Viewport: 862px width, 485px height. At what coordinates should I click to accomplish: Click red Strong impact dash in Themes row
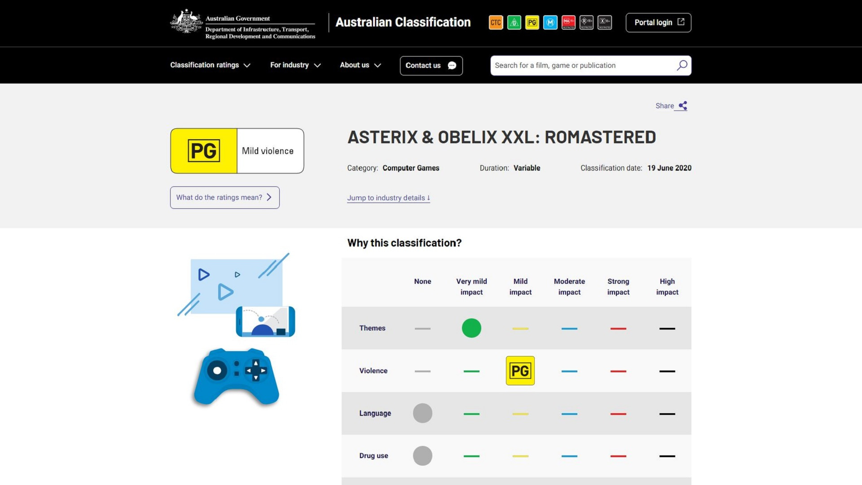pos(618,329)
